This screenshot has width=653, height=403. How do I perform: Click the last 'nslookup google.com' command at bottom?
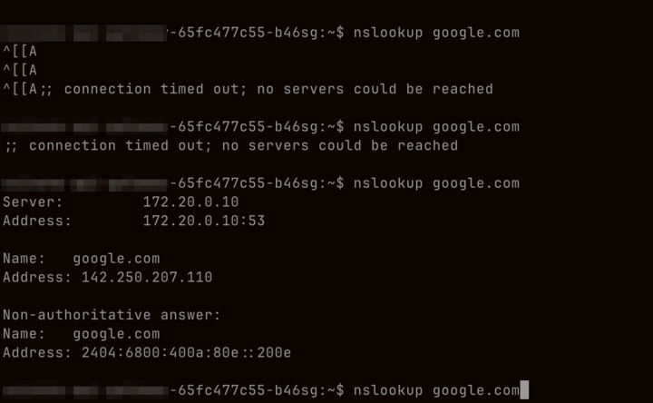pyautogui.click(x=436, y=390)
